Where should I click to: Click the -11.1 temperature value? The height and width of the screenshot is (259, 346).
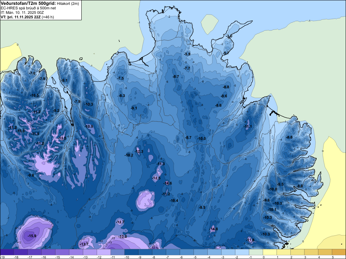pyautogui.click(x=248, y=126)
